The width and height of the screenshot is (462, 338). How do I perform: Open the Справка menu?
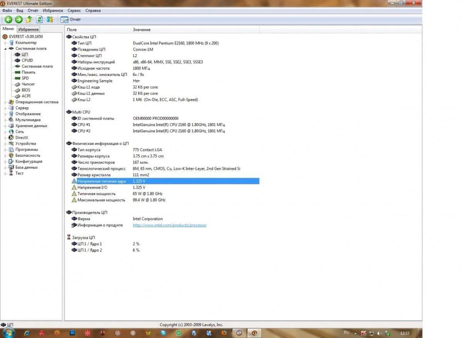[93, 10]
